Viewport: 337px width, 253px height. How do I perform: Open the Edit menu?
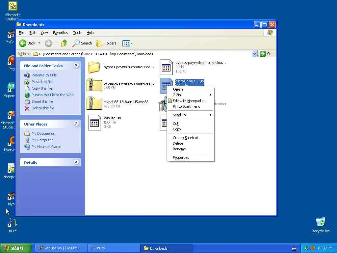click(x=32, y=33)
